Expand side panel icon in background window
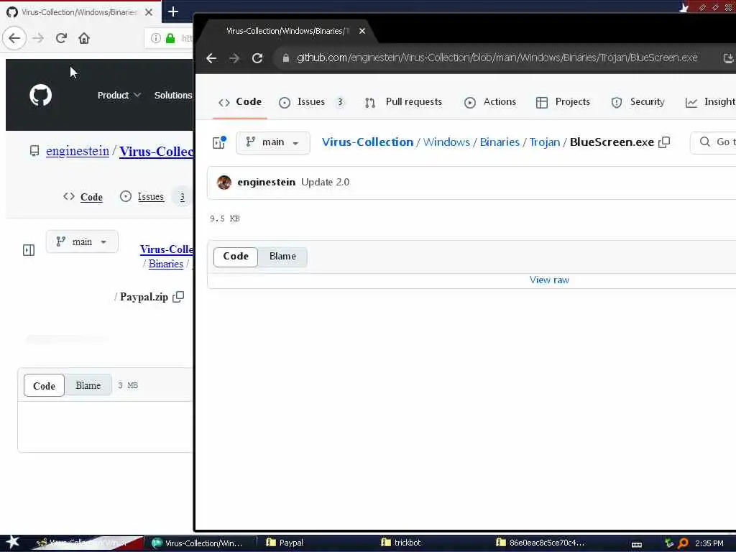736x552 pixels. [x=29, y=250]
